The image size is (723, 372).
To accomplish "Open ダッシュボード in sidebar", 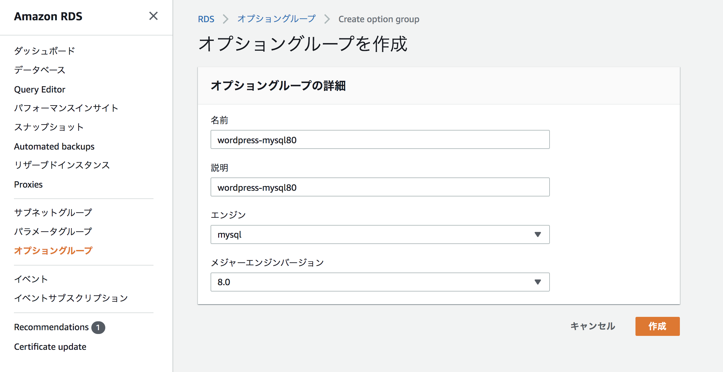I will point(44,51).
